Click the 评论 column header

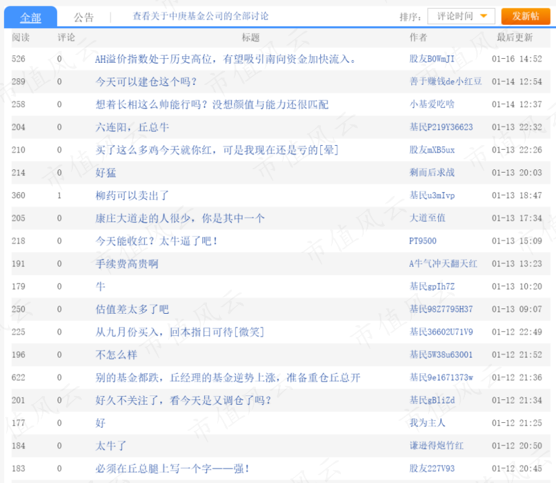66,37
